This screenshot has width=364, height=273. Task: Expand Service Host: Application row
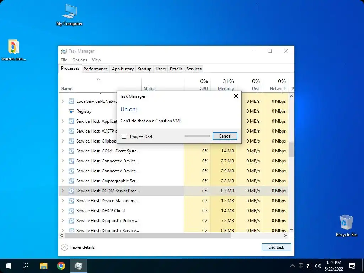pyautogui.click(x=63, y=121)
